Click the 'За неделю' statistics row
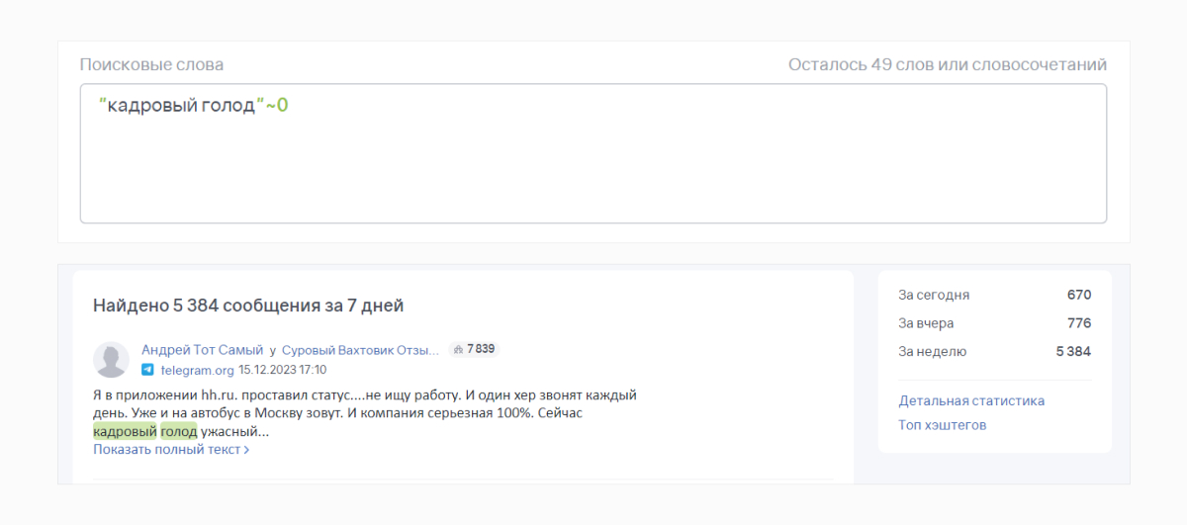 coord(994,351)
